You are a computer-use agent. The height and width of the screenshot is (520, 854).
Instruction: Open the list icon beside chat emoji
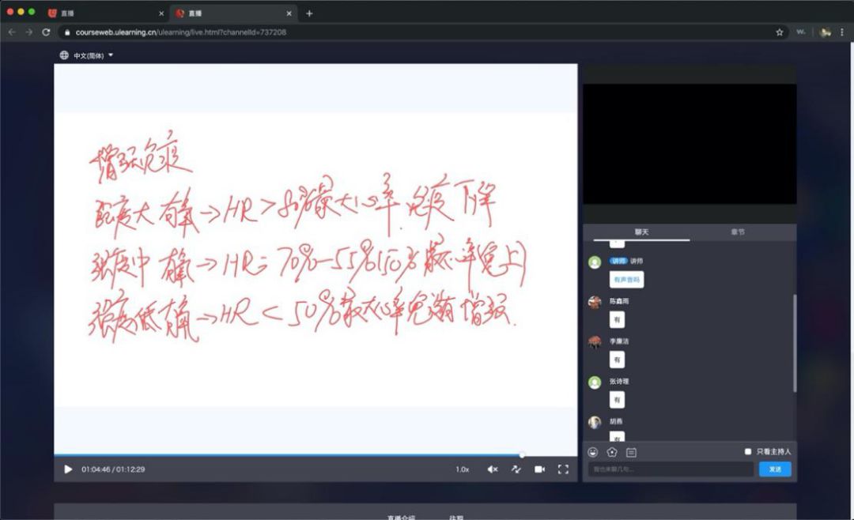coord(631,452)
